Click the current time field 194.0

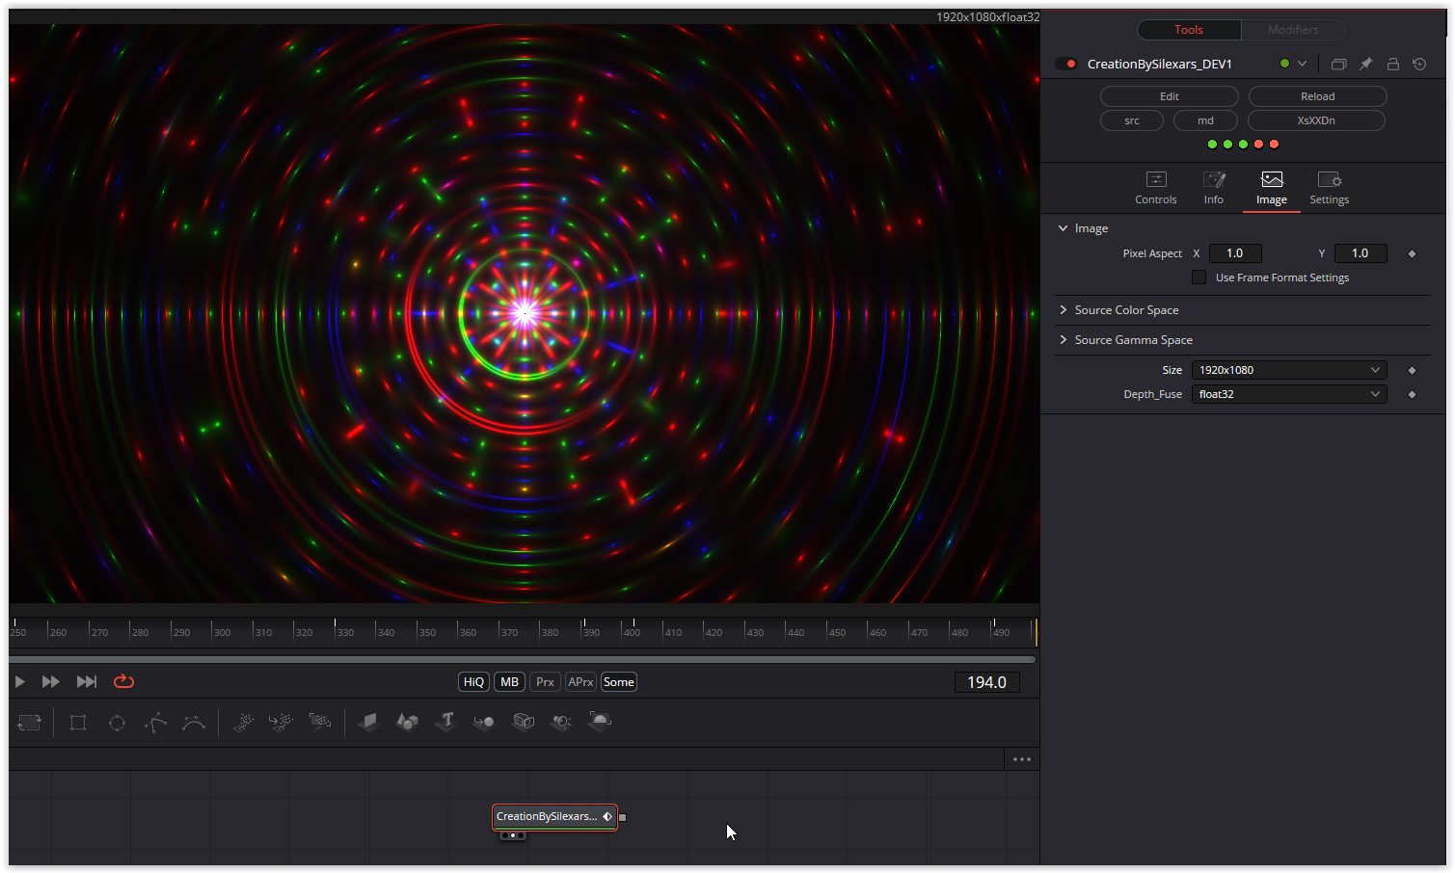click(x=986, y=682)
